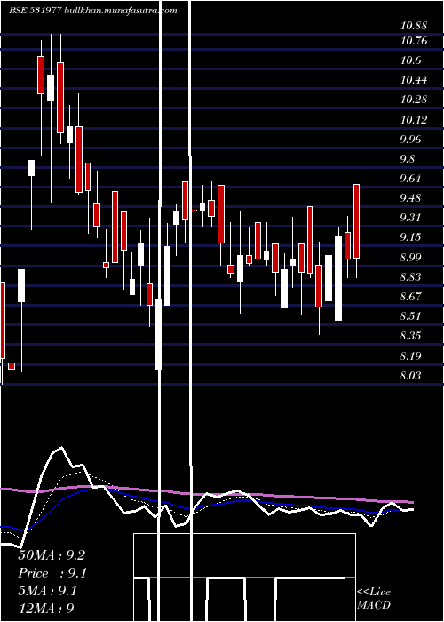Click the 9.64 price axis label
This screenshot has height=622, width=444.
tap(410, 179)
